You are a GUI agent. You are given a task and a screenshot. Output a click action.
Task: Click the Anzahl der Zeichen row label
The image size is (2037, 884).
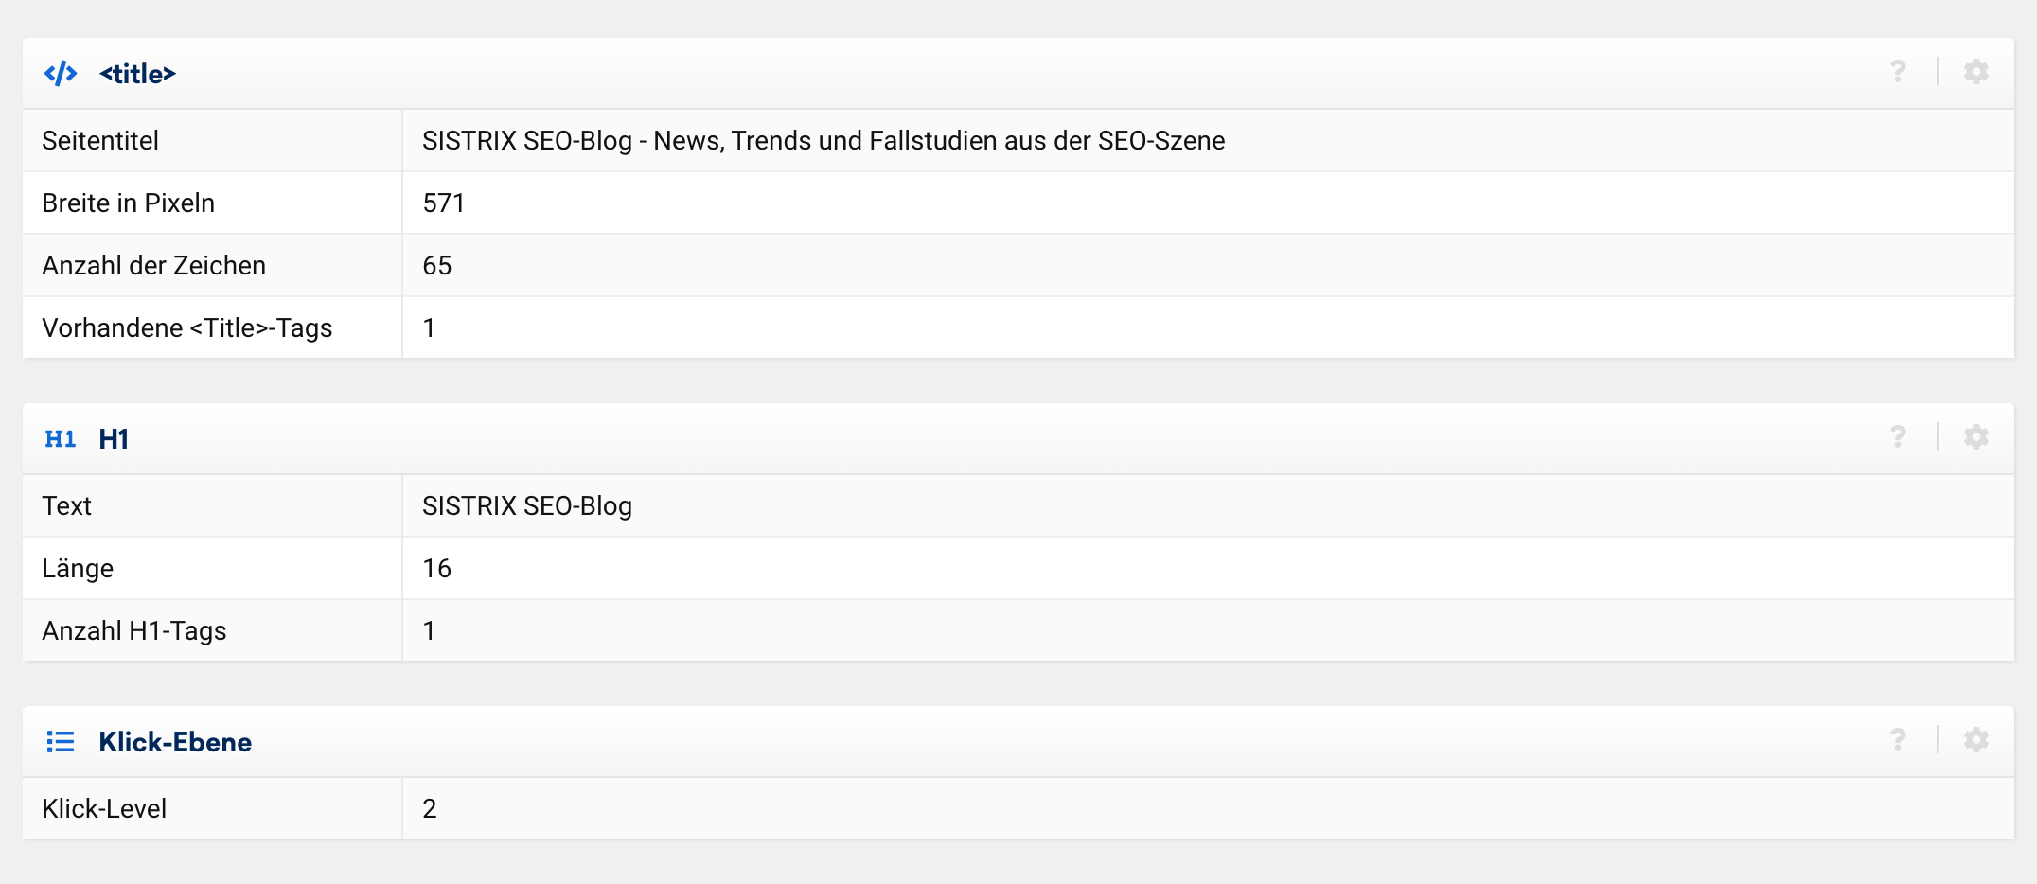pyautogui.click(x=153, y=266)
